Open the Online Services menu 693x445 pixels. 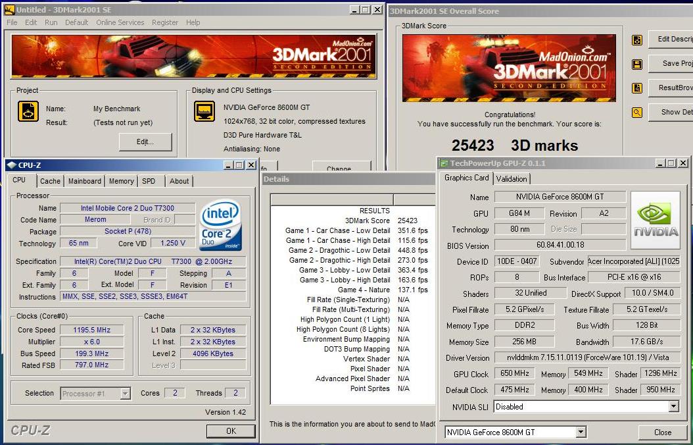120,22
